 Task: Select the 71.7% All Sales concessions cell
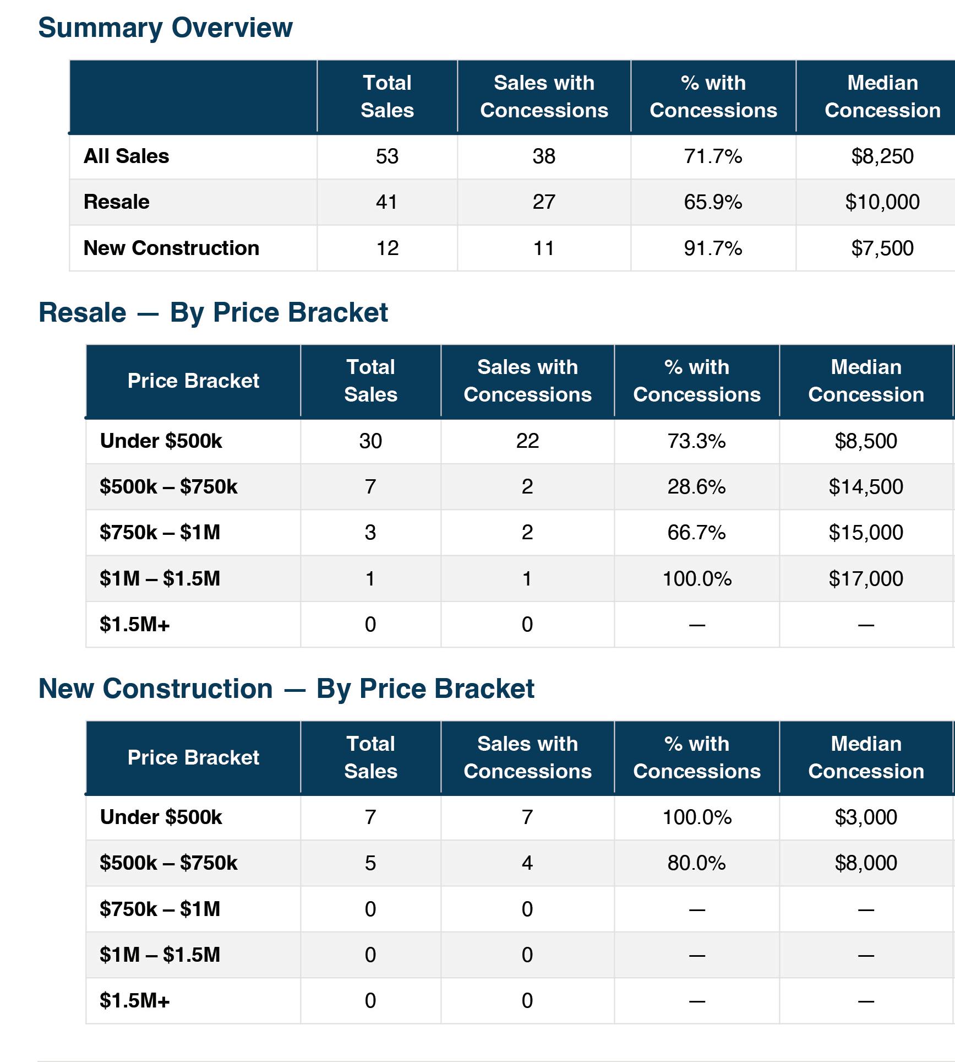pos(713,156)
